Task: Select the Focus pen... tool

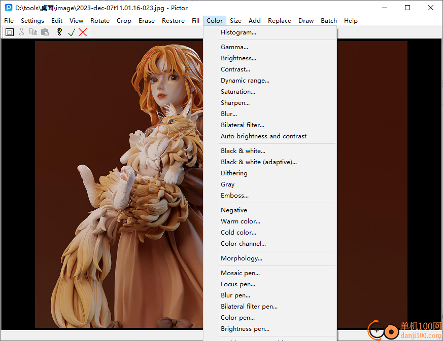Action: 270,284
